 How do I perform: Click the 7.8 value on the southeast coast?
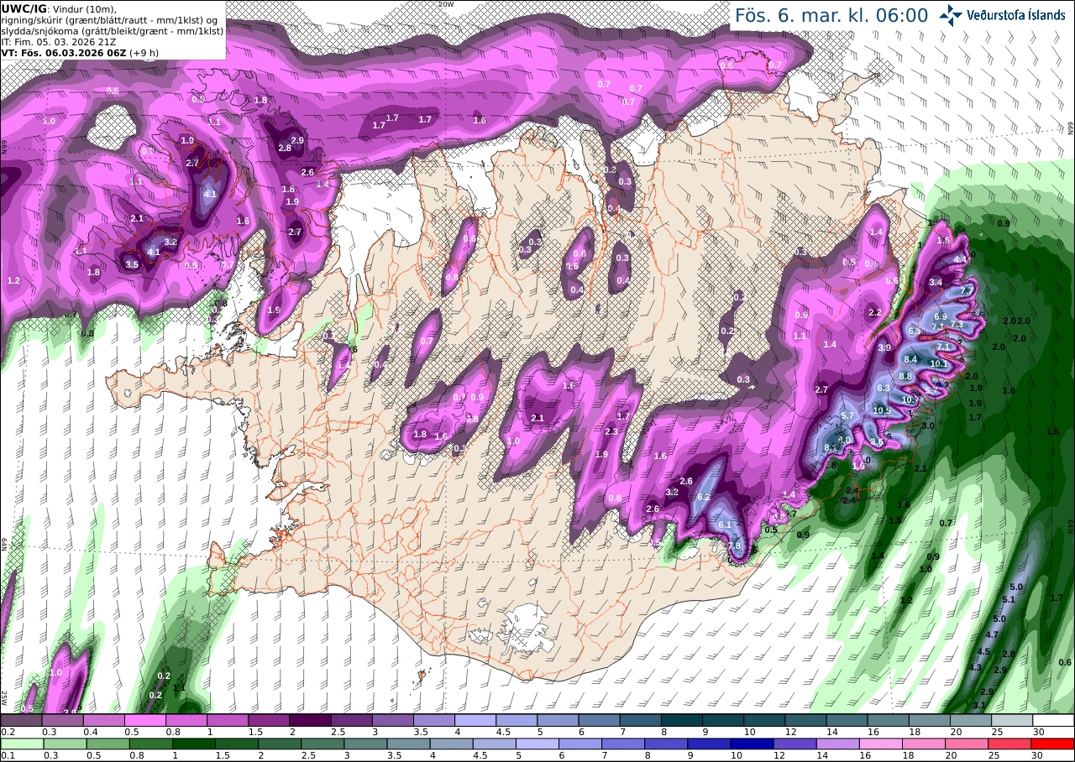pyautogui.click(x=734, y=545)
